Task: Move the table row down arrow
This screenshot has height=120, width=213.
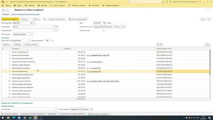Action: click(x=161, y=44)
